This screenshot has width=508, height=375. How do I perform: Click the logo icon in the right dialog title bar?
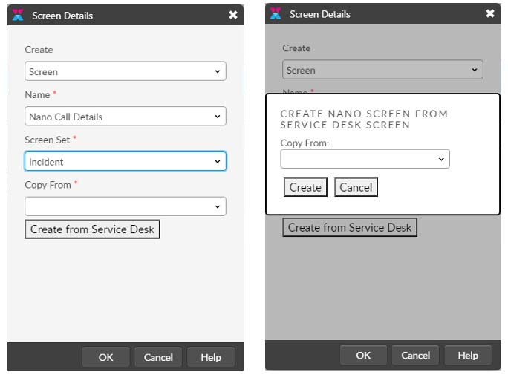(x=276, y=13)
